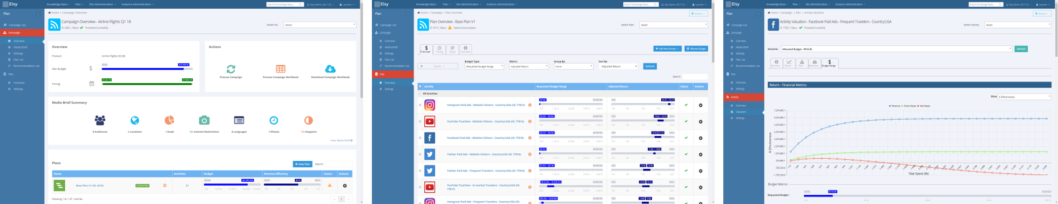Toggle checkbox for Twitter Frequent Travelers row
Screen dimensions: 1058x204
[420, 171]
